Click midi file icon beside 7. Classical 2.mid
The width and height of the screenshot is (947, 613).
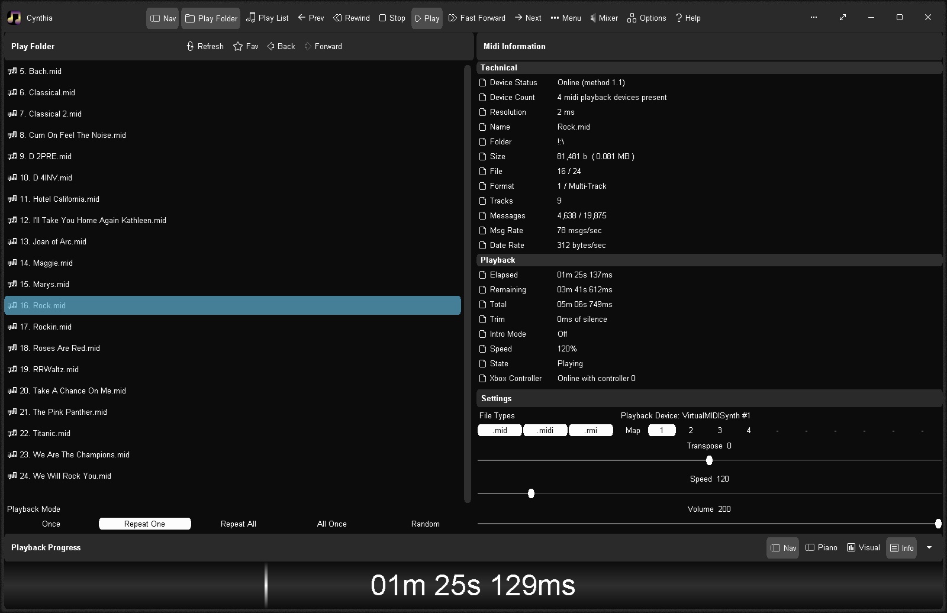[12, 114]
